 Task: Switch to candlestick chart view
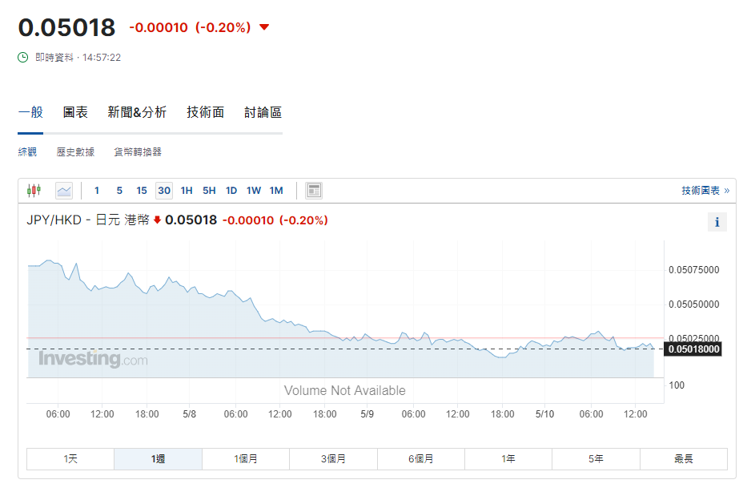(x=33, y=190)
